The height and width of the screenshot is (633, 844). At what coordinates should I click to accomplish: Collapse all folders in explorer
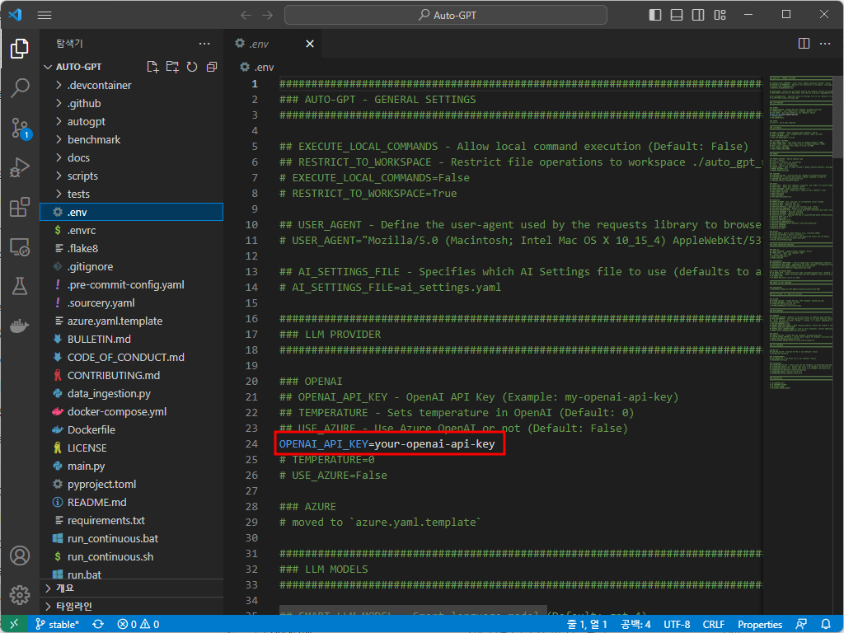pyautogui.click(x=212, y=67)
